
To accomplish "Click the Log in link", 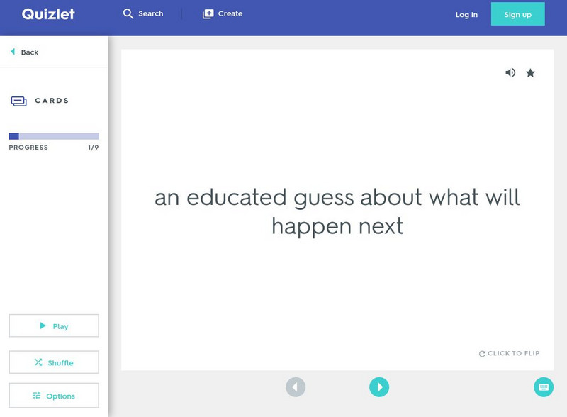I will click(466, 14).
